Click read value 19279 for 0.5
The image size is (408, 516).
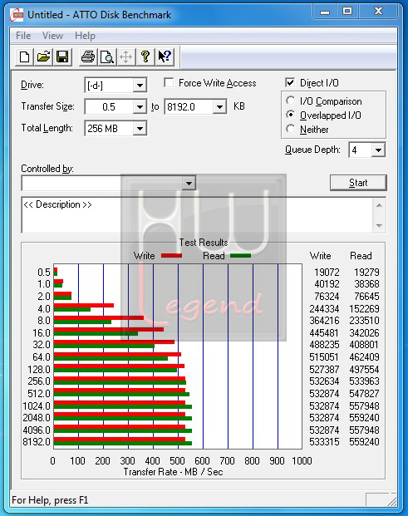[x=366, y=273]
